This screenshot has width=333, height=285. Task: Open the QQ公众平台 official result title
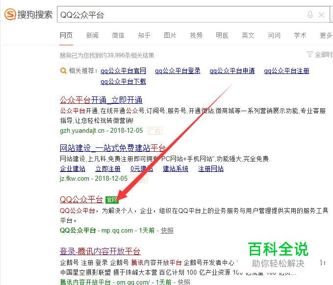click(x=81, y=199)
